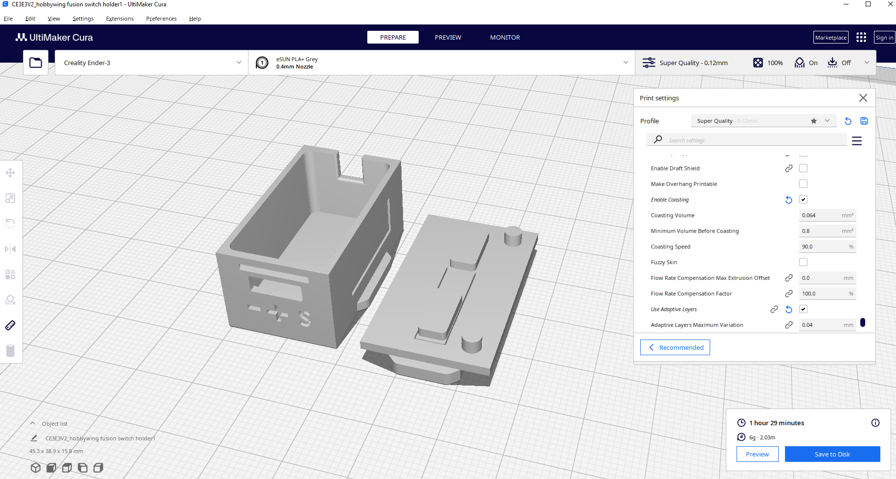Select the Mirror tool in left sidebar
Screen dimensions: 896x479
(10, 249)
